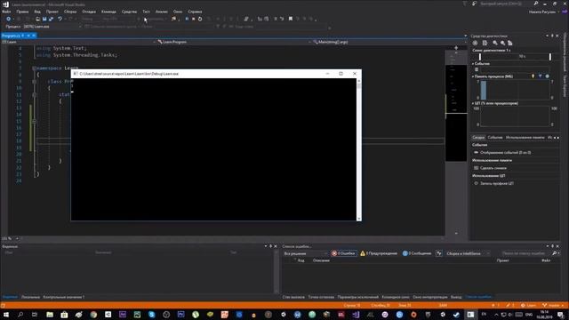
Task: Open Windows Start menu
Action: (6, 315)
